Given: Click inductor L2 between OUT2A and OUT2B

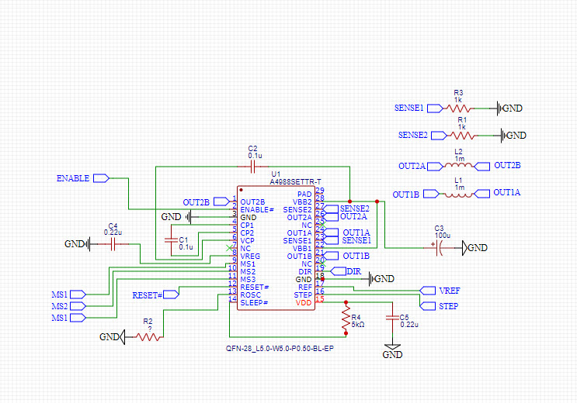Looking at the screenshot, I should (458, 166).
